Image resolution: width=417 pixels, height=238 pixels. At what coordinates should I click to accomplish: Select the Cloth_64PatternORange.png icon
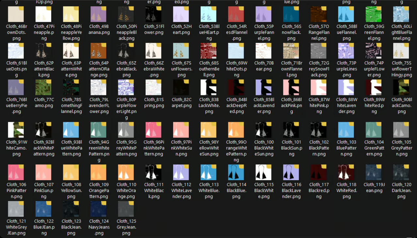point(99,51)
